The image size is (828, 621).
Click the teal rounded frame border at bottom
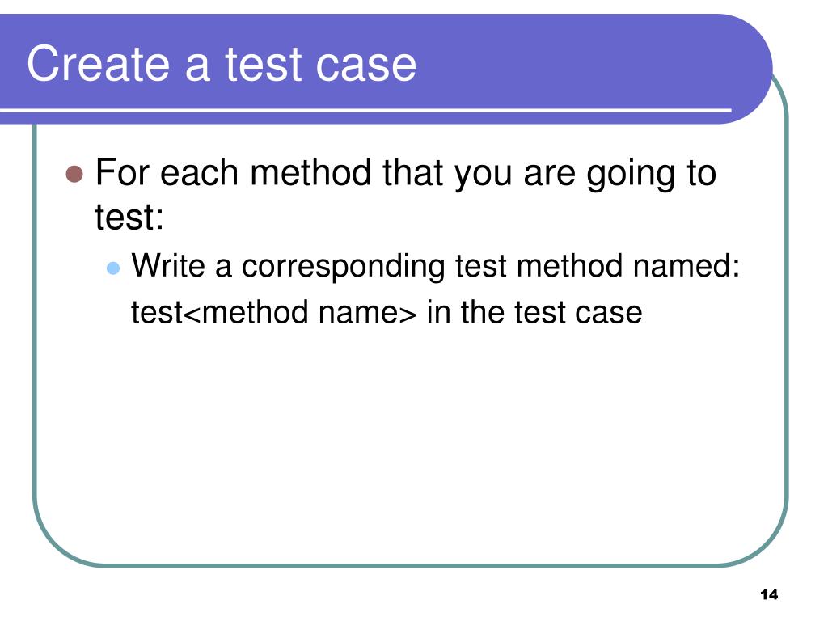click(x=412, y=565)
